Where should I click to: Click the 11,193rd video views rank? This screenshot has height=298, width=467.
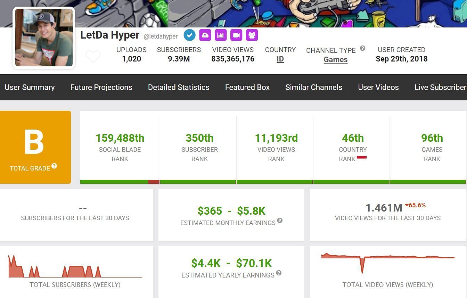[x=276, y=138]
